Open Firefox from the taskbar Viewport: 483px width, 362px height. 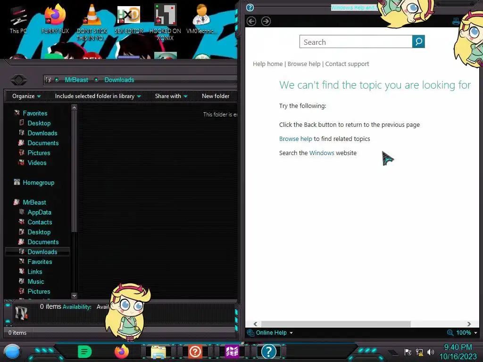pyautogui.click(x=122, y=352)
